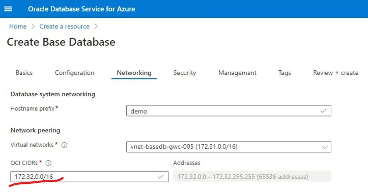This screenshot has width=368, height=194.
Task: Open the Management tab
Action: click(237, 73)
